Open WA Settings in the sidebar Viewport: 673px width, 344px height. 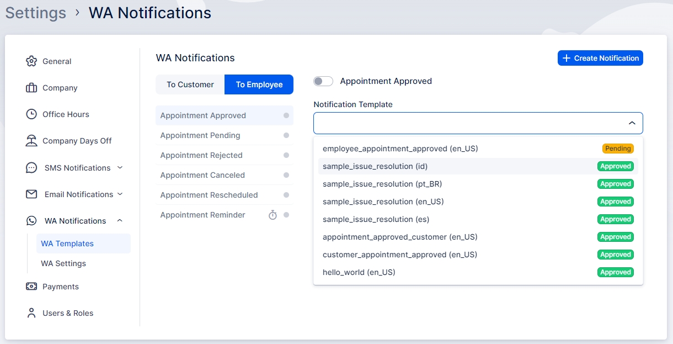click(63, 263)
